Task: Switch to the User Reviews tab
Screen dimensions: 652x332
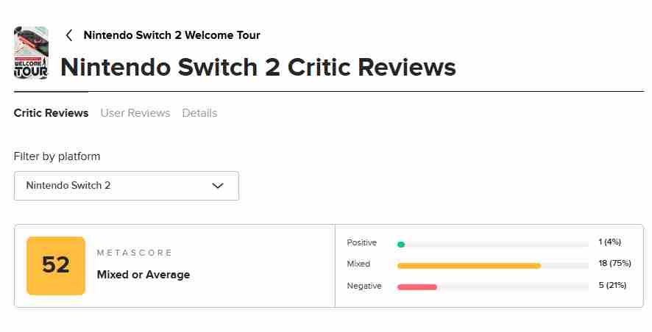Action: [135, 113]
